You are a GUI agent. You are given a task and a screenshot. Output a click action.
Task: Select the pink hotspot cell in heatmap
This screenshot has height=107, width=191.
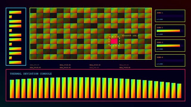coord(114,41)
